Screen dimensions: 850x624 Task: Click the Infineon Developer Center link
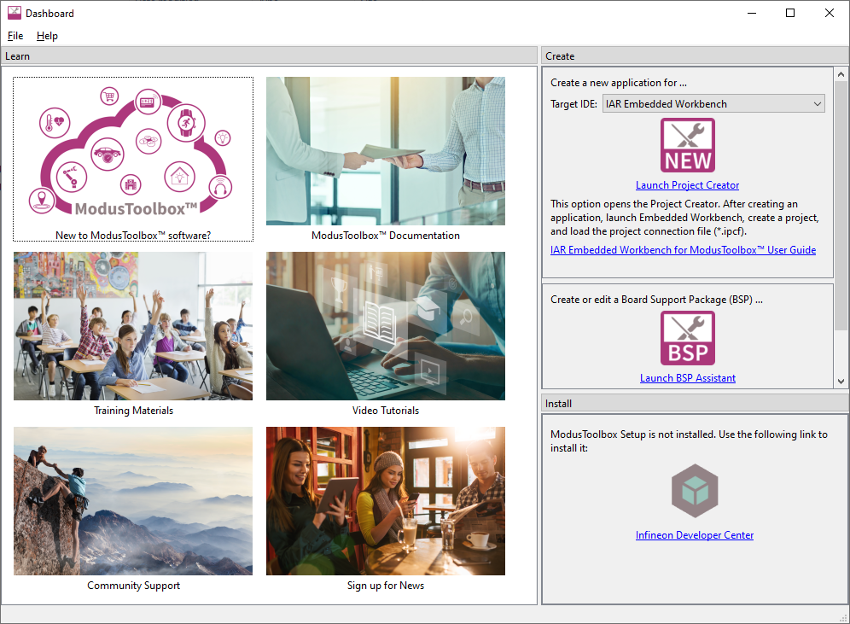[694, 535]
